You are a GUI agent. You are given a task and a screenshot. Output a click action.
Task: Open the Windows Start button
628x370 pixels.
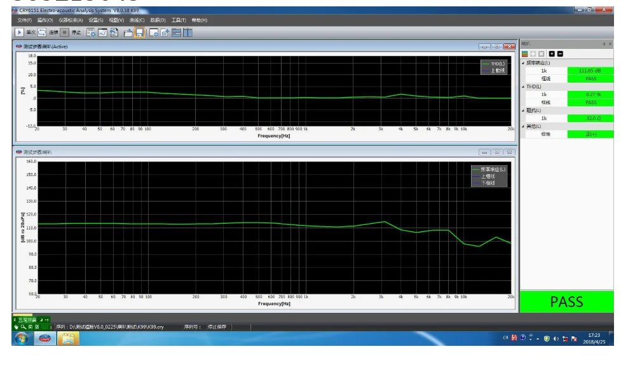click(x=22, y=339)
